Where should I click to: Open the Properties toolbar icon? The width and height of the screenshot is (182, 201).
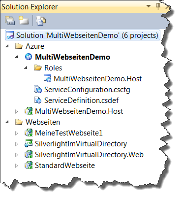point(10,21)
